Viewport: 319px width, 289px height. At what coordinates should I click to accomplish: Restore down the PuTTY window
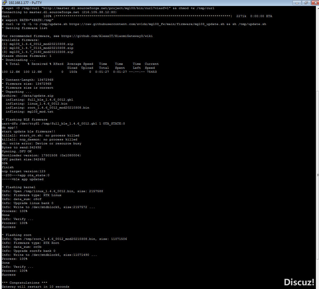tap(306, 3)
